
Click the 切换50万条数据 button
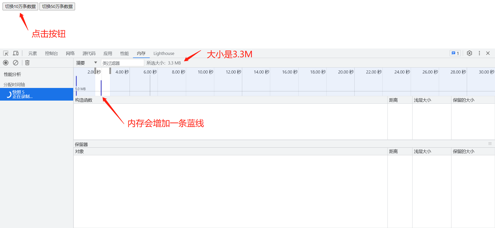coord(57,6)
